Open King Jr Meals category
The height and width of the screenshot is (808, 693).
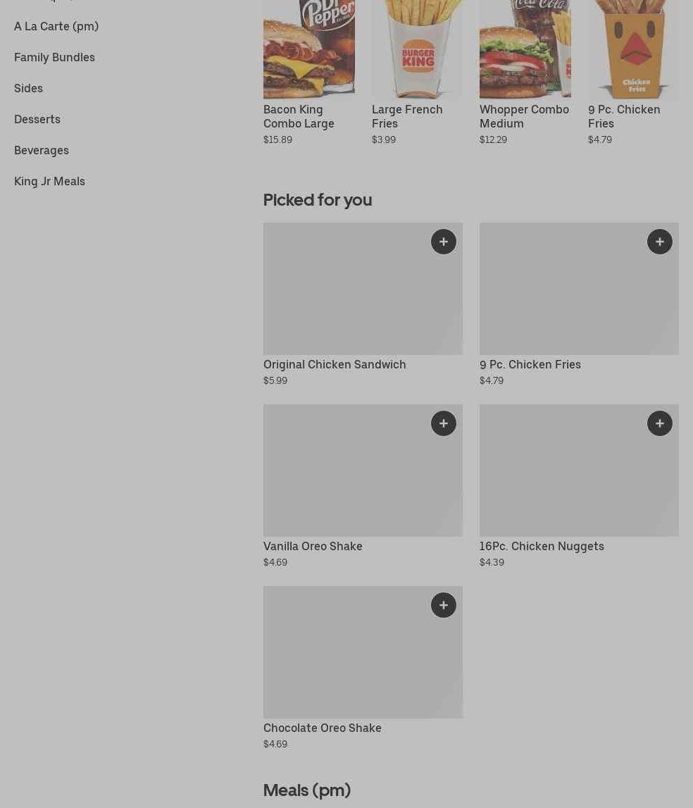pos(49,181)
